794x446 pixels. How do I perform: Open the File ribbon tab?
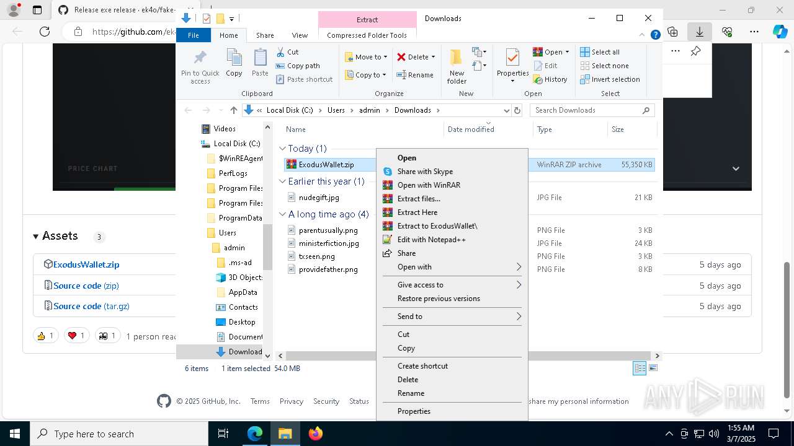(x=194, y=35)
